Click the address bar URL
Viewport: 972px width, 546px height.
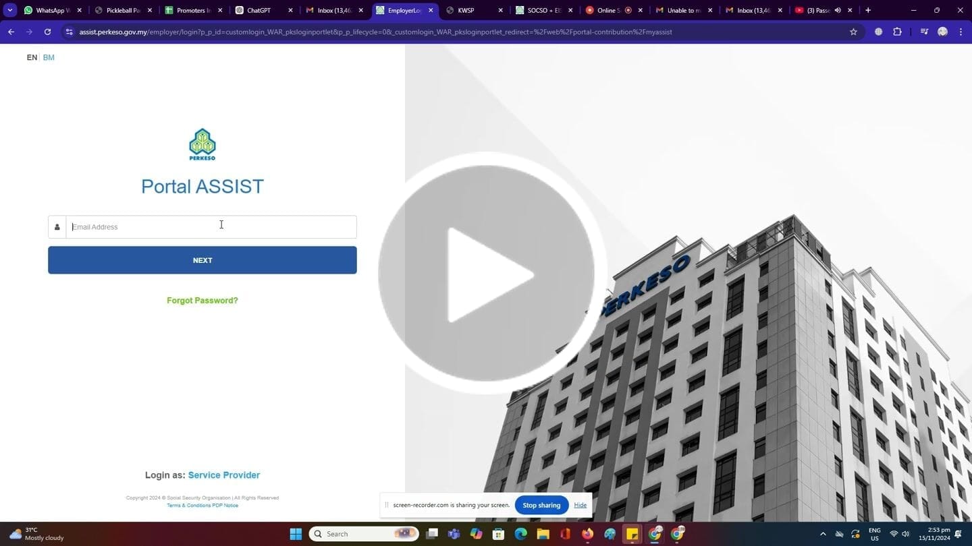[x=375, y=32]
